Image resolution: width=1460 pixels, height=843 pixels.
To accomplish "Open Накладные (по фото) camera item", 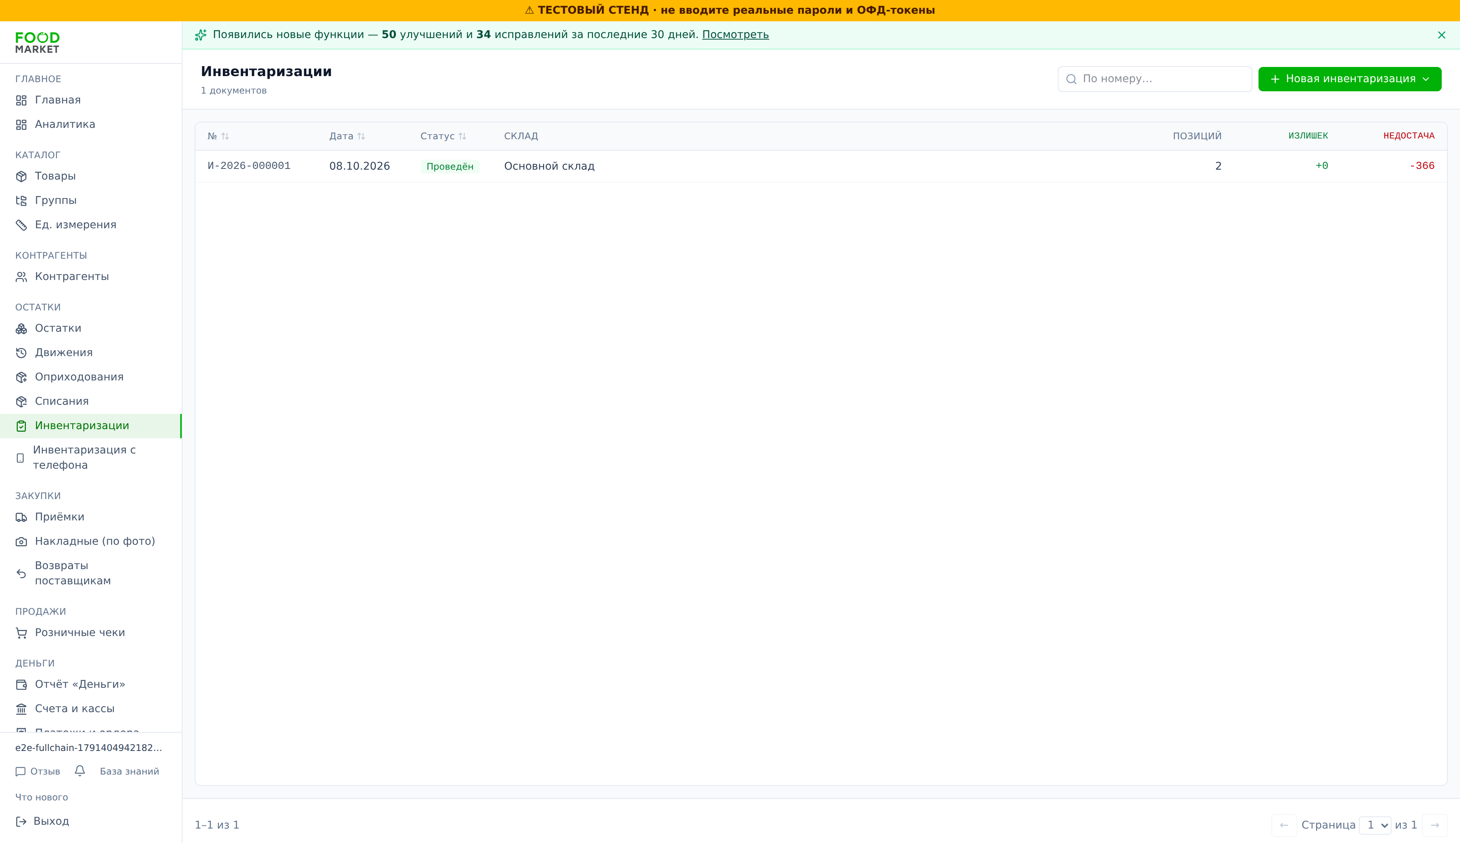I will (91, 541).
